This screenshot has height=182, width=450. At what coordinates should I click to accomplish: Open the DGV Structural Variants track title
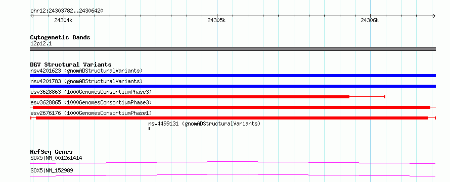pos(71,65)
